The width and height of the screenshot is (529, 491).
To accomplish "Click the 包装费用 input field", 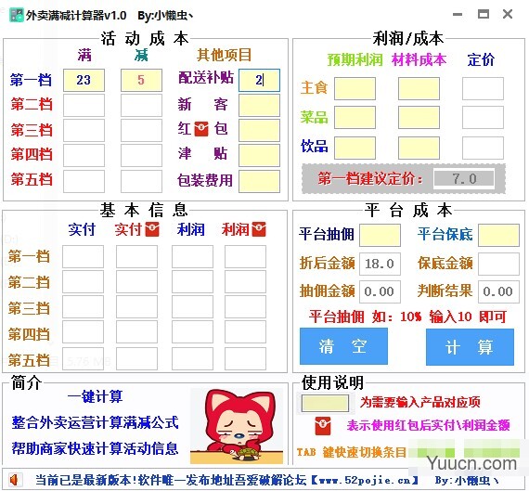I will click(x=259, y=182).
